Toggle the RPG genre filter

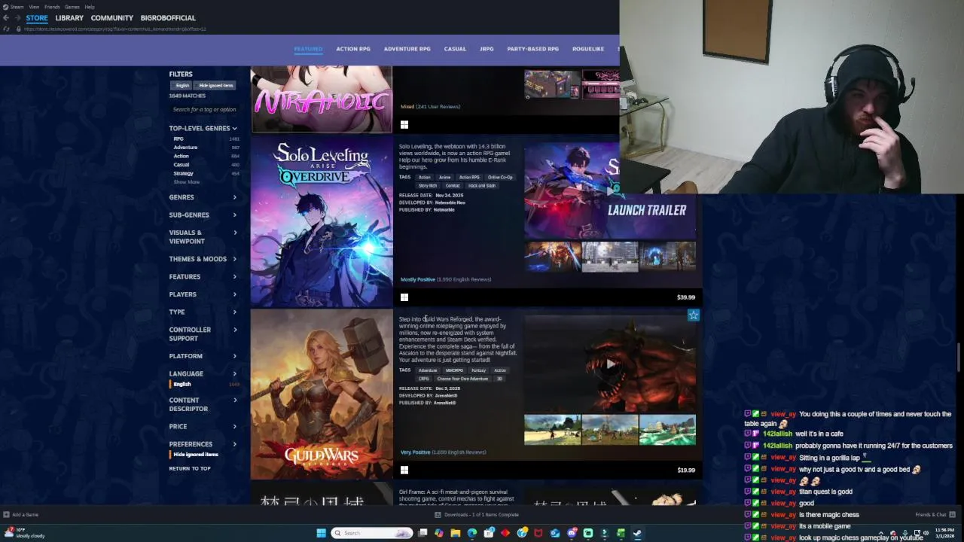[x=178, y=139]
